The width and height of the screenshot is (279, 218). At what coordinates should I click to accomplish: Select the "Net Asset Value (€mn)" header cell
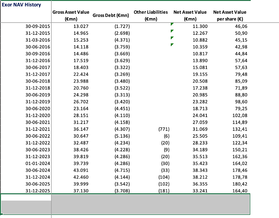point(190,15)
